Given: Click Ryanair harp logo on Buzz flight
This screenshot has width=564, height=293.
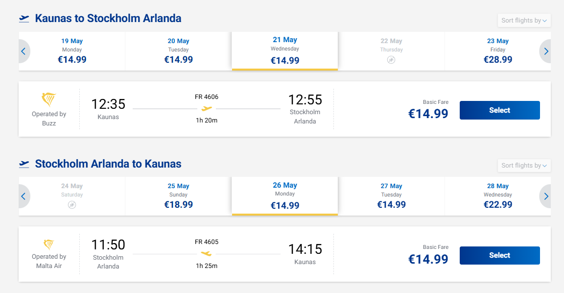Looking at the screenshot, I should click(x=49, y=99).
